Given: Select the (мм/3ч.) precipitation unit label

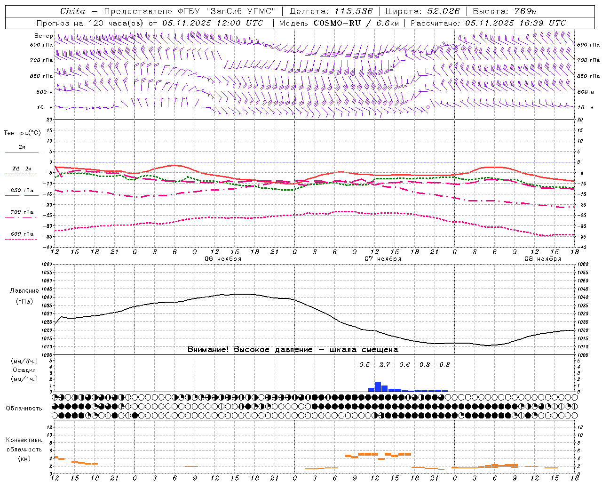Looking at the screenshot, I should tap(24, 361).
